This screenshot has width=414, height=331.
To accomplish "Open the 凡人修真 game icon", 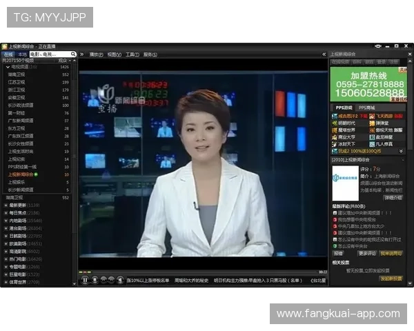I will [372, 144].
